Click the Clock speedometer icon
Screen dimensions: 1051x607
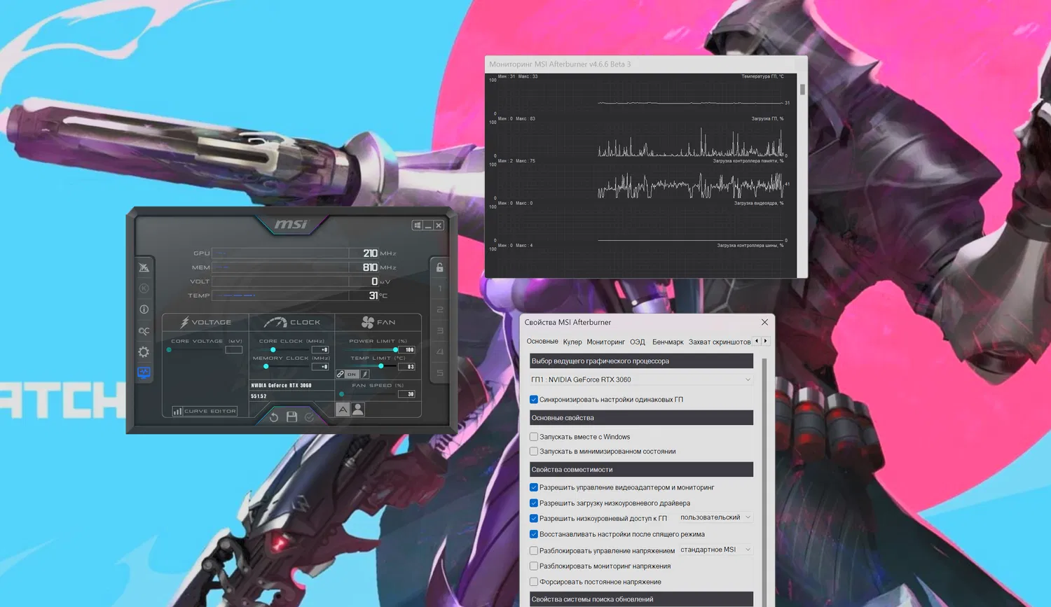275,322
